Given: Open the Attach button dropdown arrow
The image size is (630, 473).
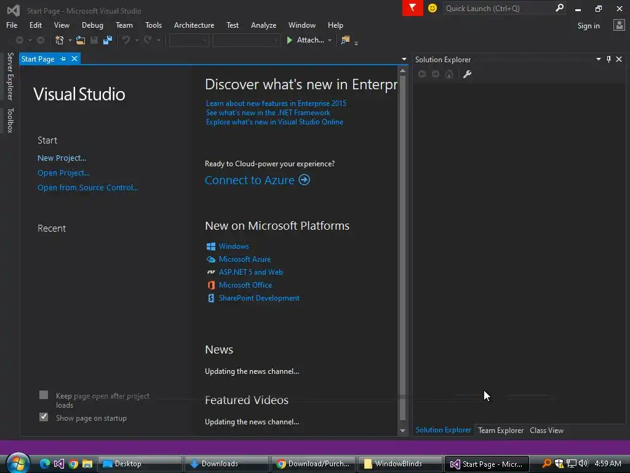Looking at the screenshot, I should 330,40.
